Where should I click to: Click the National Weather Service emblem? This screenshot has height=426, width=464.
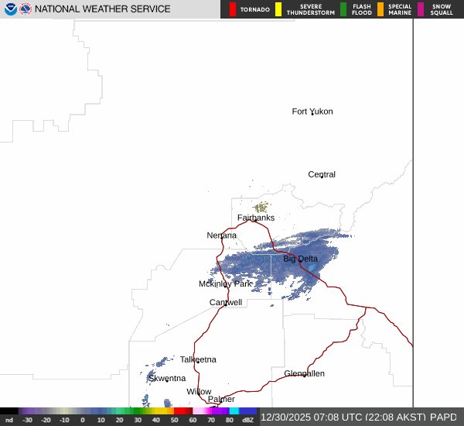pos(26,9)
